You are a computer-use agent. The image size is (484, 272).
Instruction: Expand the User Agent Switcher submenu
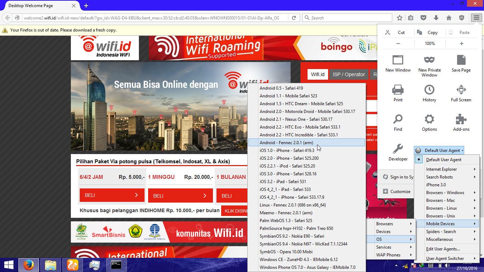click(x=447, y=259)
